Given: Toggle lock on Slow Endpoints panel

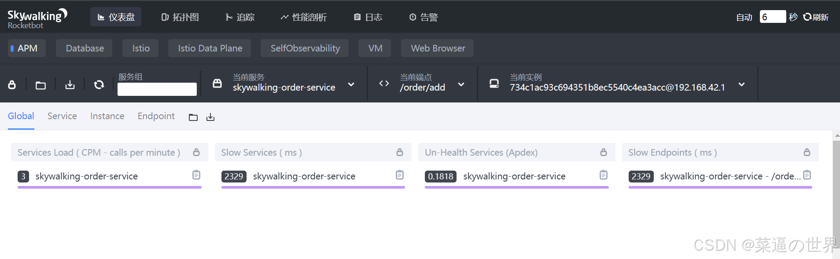Looking at the screenshot, I should tap(807, 152).
